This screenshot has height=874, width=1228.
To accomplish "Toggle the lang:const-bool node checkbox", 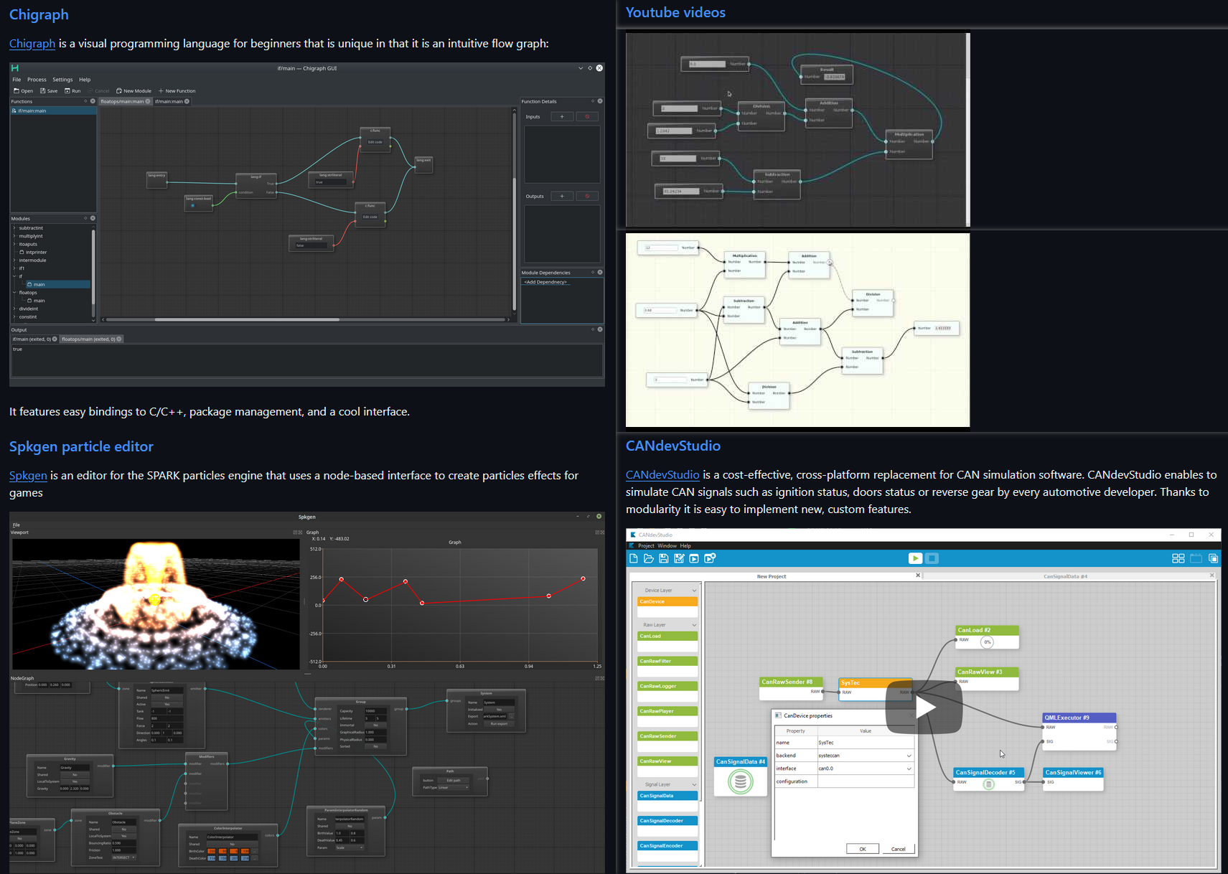I will [x=192, y=206].
